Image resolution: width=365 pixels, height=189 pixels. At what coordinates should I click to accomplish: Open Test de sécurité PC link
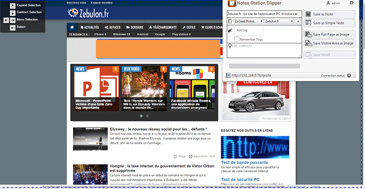[240, 179]
